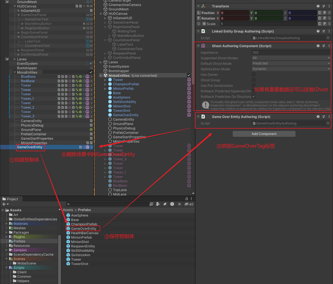Viewport: 333px width, 284px height.
Task: Open Default Ghost Mode dropdown
Action: pyautogui.click(x=291, y=63)
